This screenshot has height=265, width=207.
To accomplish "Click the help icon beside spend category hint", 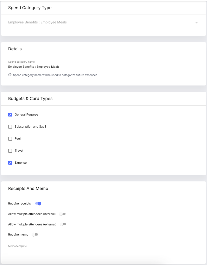I will 10,75.
